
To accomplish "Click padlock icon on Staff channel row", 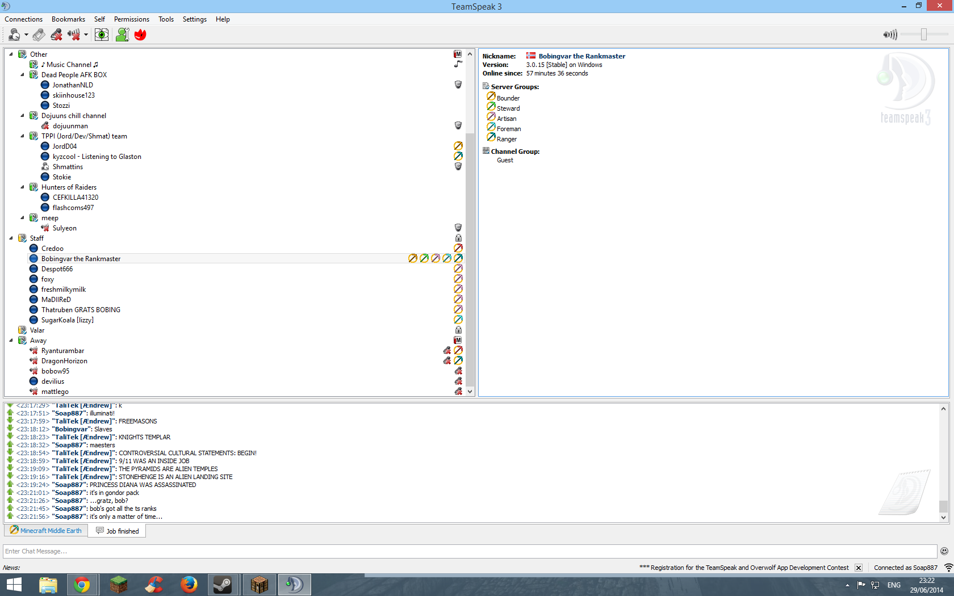I will [x=458, y=238].
